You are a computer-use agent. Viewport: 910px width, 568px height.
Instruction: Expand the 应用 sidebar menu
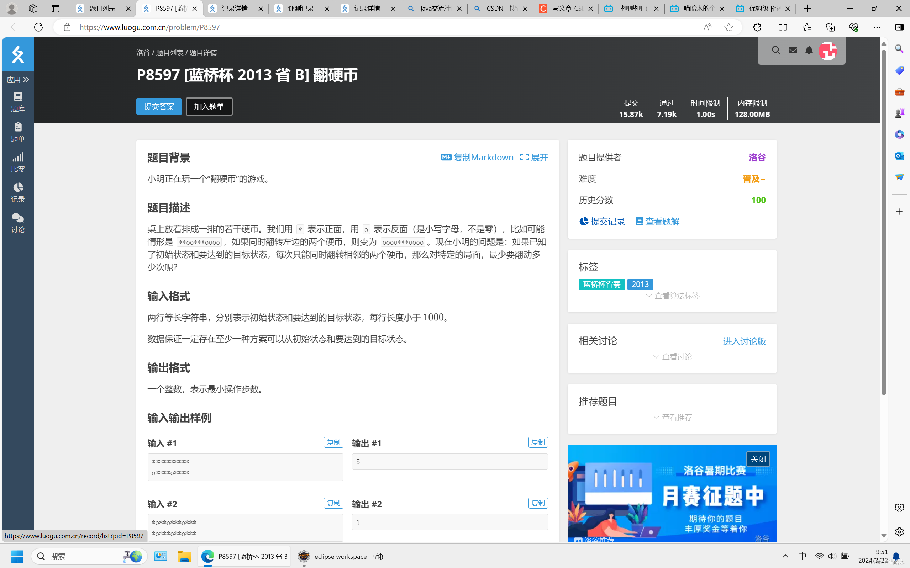click(18, 80)
